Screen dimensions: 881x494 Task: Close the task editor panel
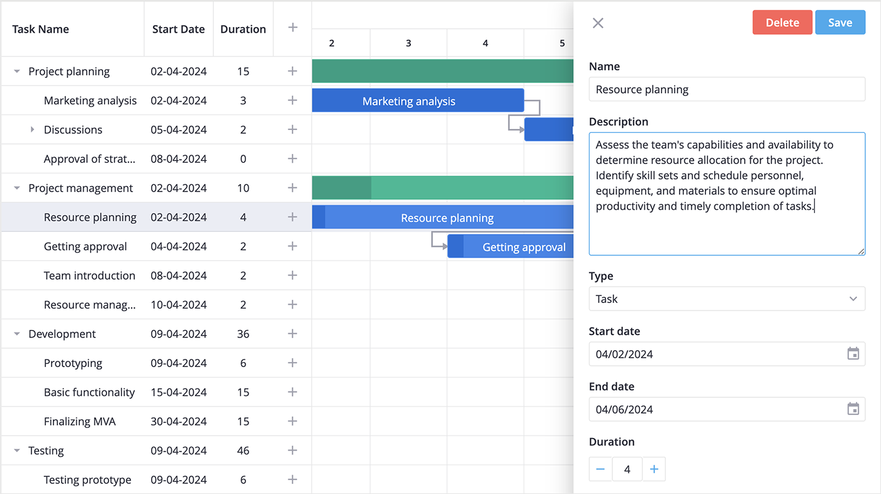[x=598, y=23]
